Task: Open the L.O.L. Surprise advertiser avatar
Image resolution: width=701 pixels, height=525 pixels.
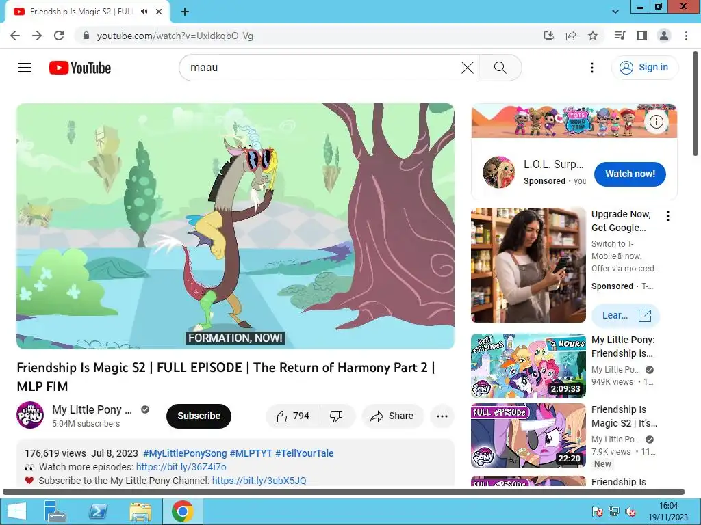Action: (499, 172)
